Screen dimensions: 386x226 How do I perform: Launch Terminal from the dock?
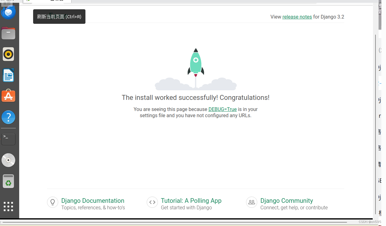coord(8,139)
